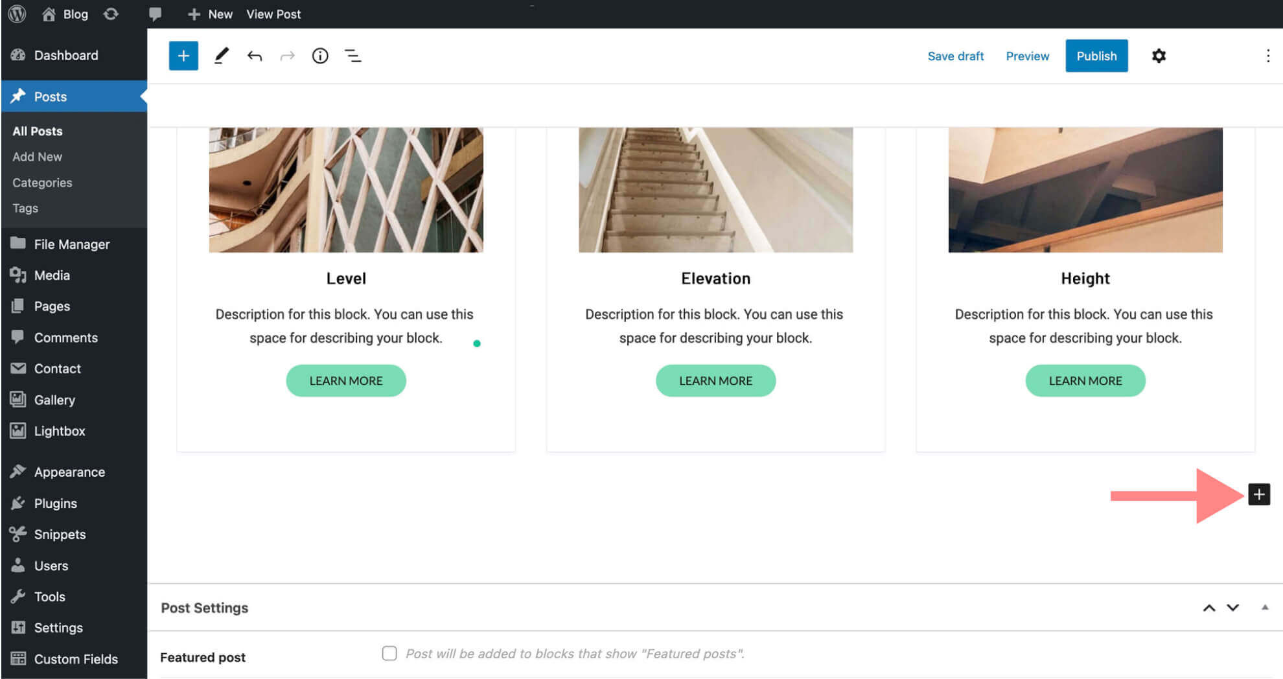
Task: Open File Manager in the sidebar
Action: (74, 244)
